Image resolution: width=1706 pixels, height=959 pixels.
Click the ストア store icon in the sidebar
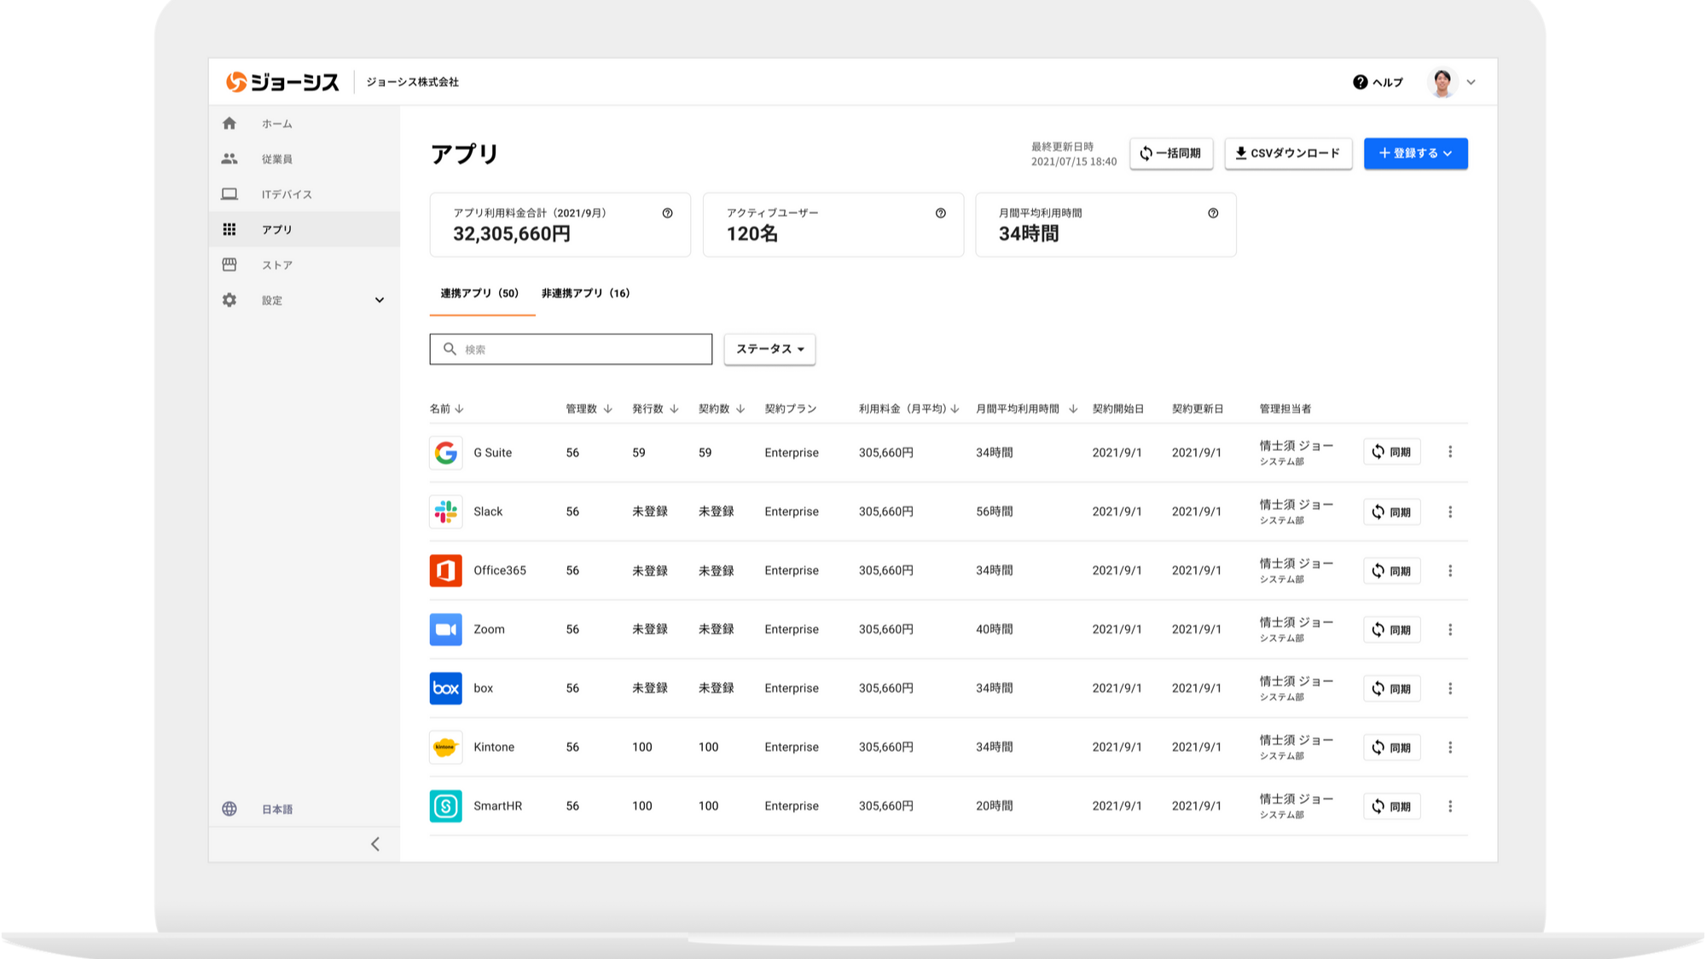pos(229,265)
